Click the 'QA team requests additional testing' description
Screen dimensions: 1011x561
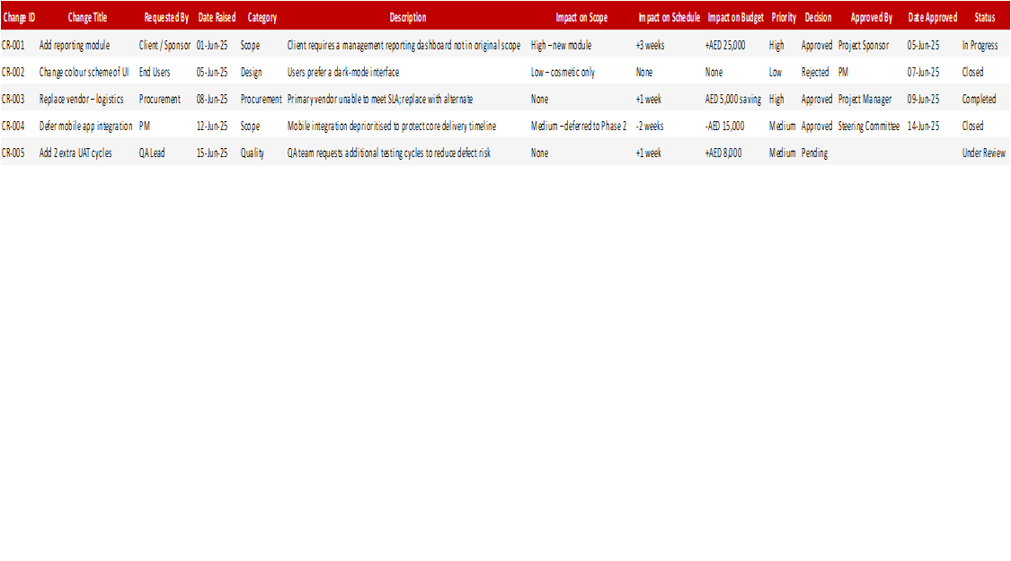coord(389,153)
